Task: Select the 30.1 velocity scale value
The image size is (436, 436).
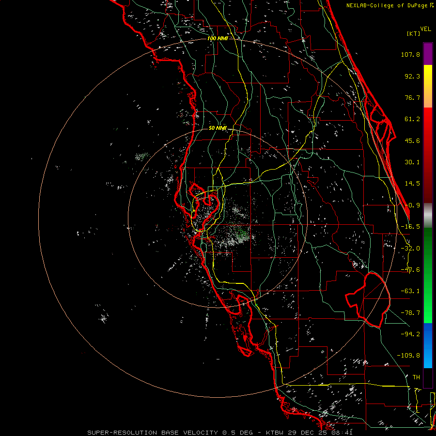Action: [412, 162]
